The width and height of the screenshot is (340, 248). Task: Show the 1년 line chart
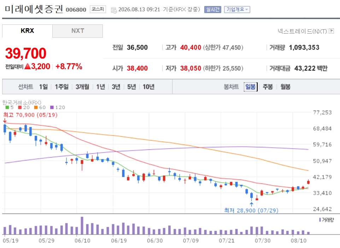point(101,87)
